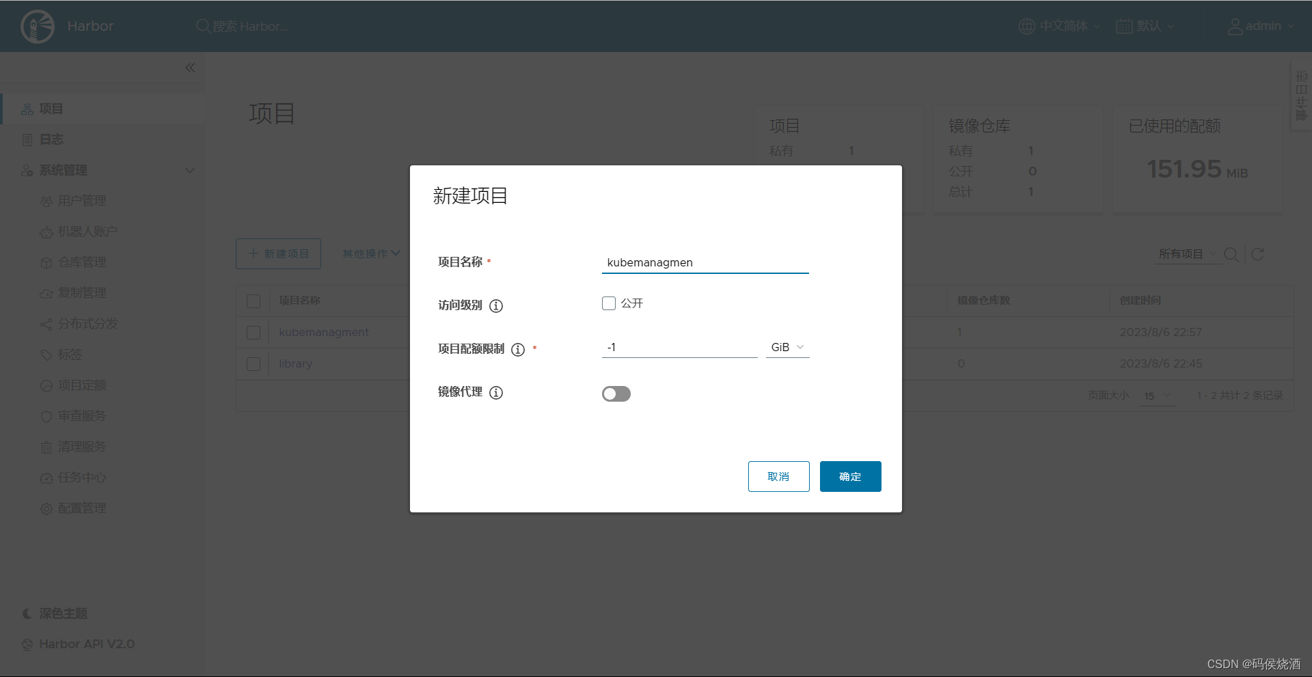
Task: Click the info icon beside 访问级别
Action: click(496, 306)
